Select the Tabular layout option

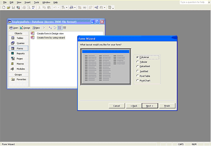tap(142, 62)
